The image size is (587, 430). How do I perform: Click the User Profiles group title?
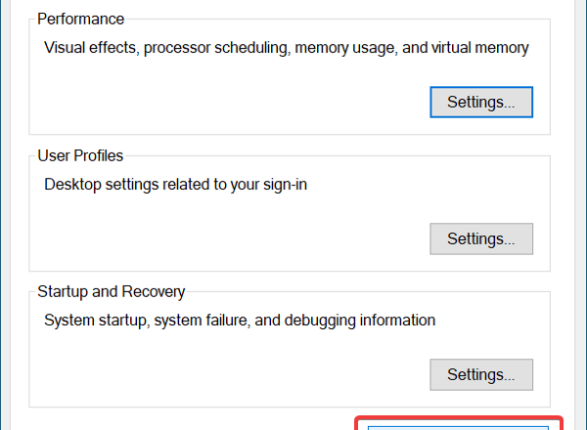pyautogui.click(x=80, y=155)
